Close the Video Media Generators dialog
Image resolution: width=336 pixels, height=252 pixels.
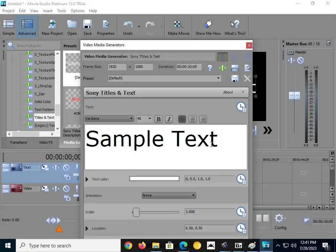click(x=249, y=45)
